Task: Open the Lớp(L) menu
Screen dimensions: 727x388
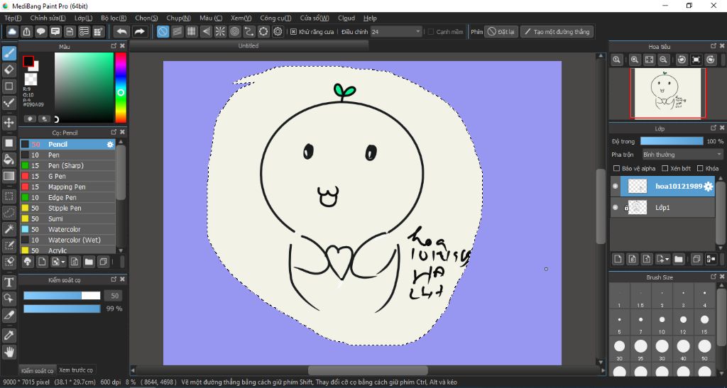Action: coord(84,18)
